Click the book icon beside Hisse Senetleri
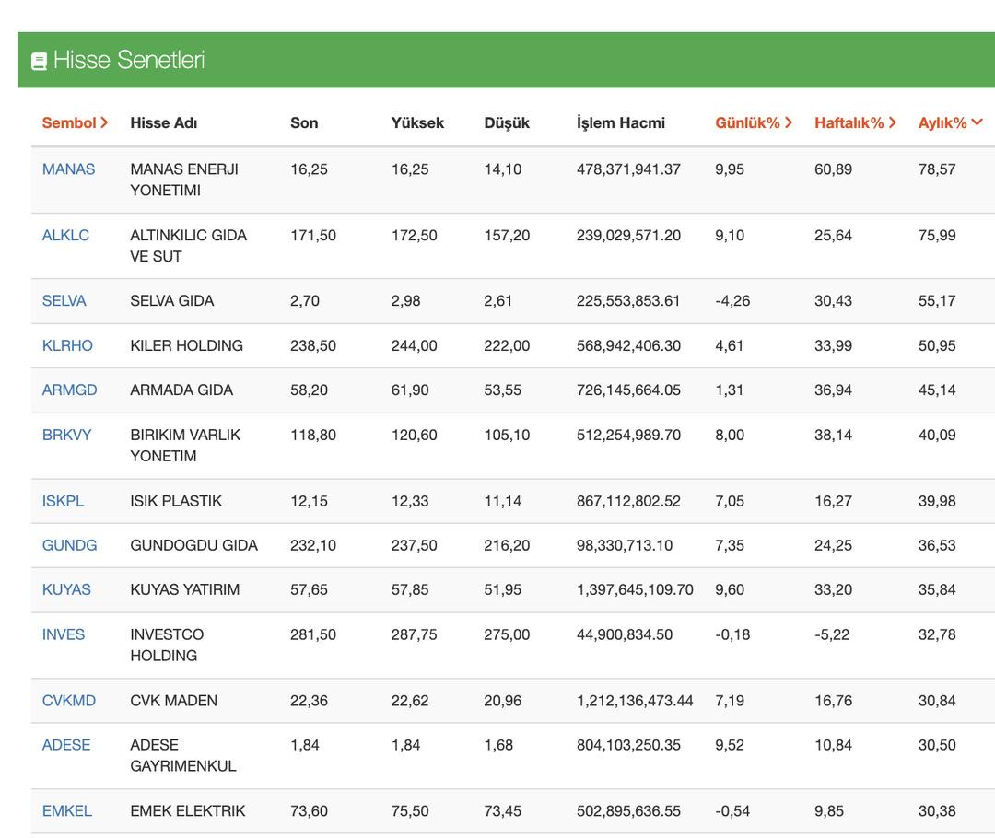The width and height of the screenshot is (995, 838). 39,62
